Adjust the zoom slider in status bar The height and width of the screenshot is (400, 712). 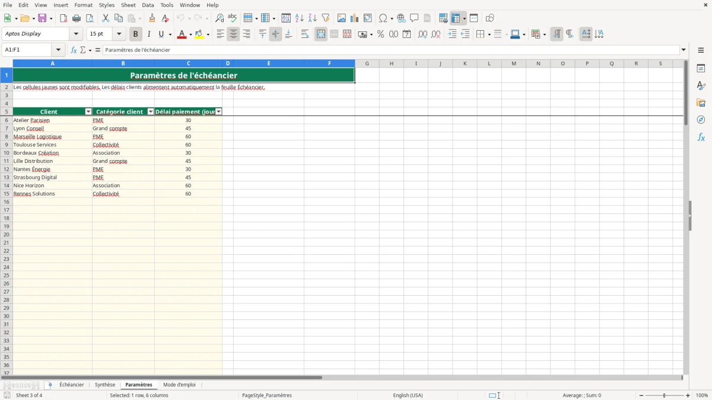665,395
